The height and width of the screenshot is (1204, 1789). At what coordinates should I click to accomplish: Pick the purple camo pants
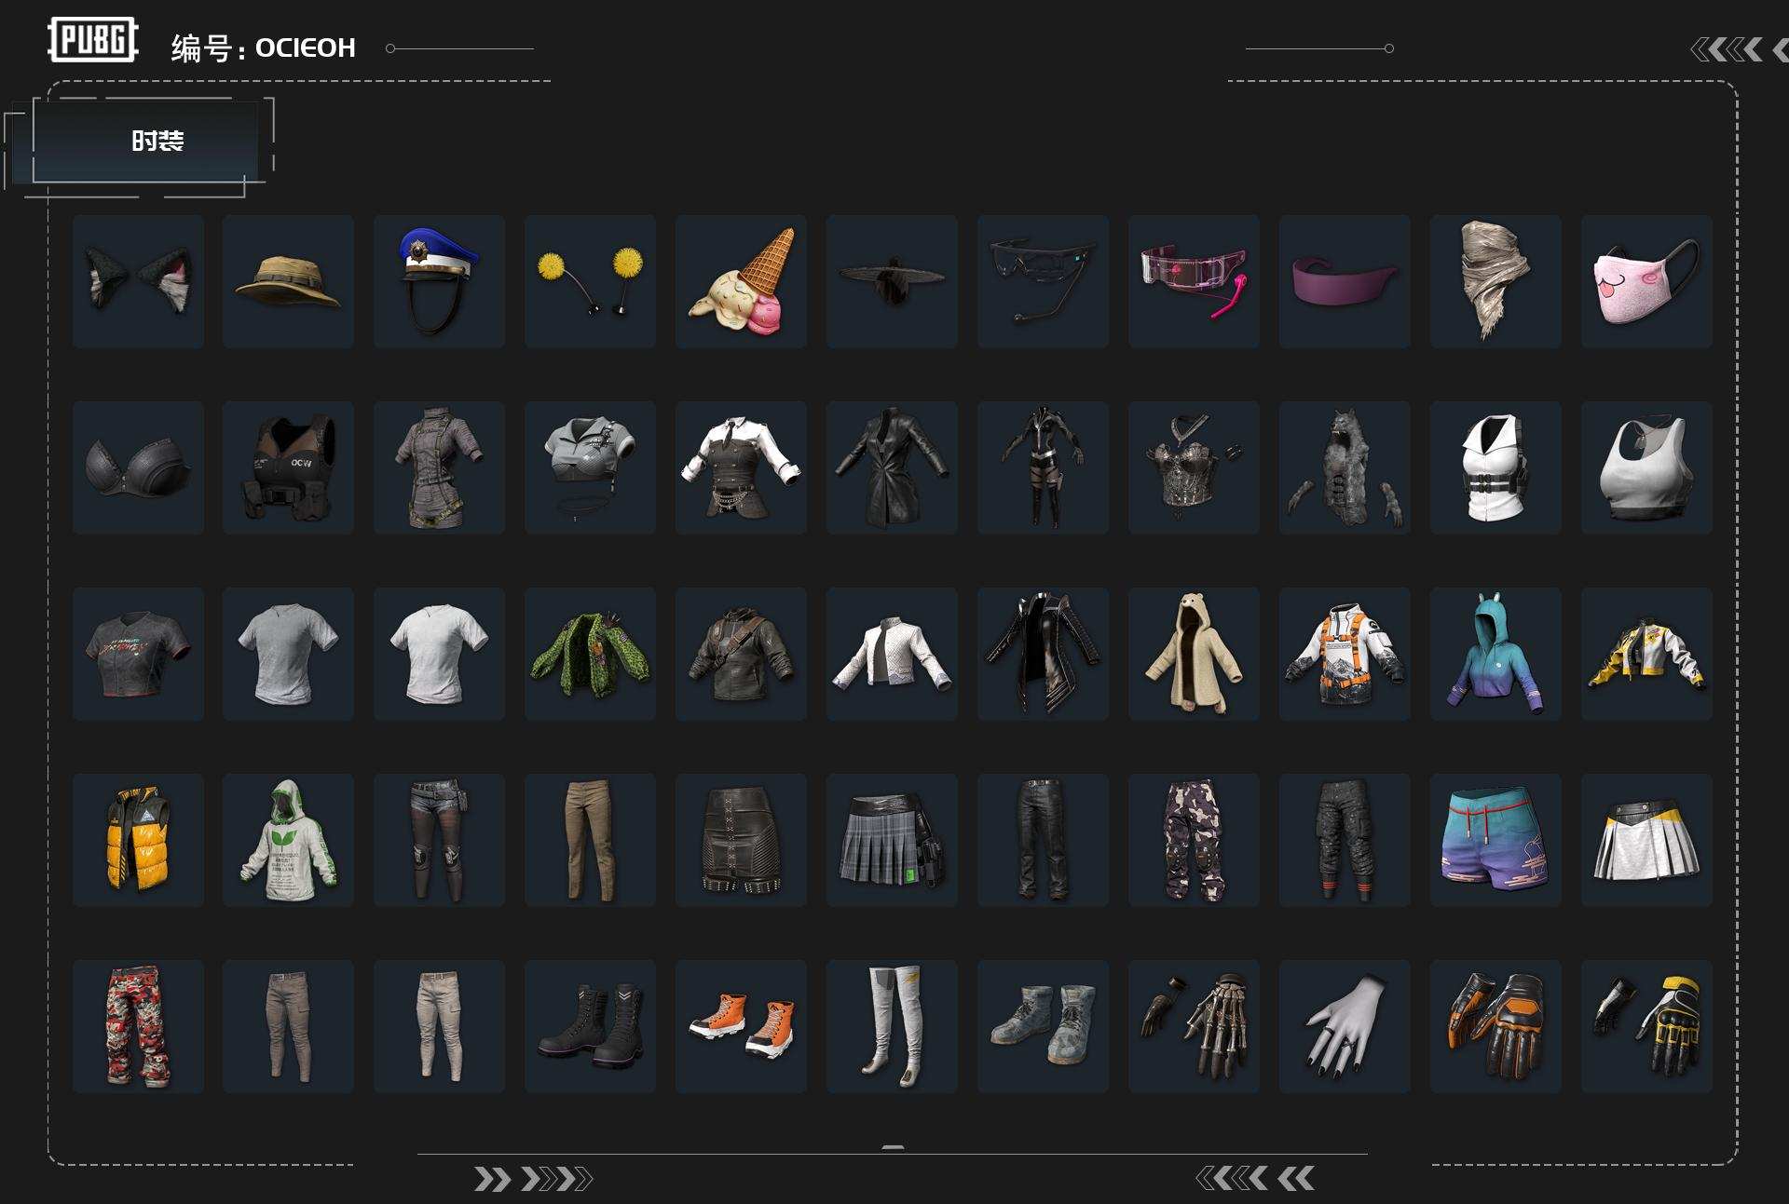click(x=1194, y=840)
